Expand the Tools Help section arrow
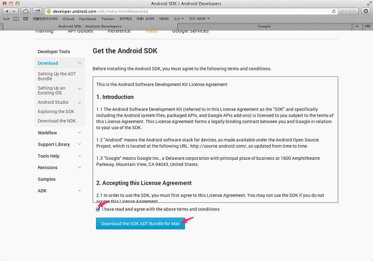The width and height of the screenshot is (373, 261). [79, 156]
